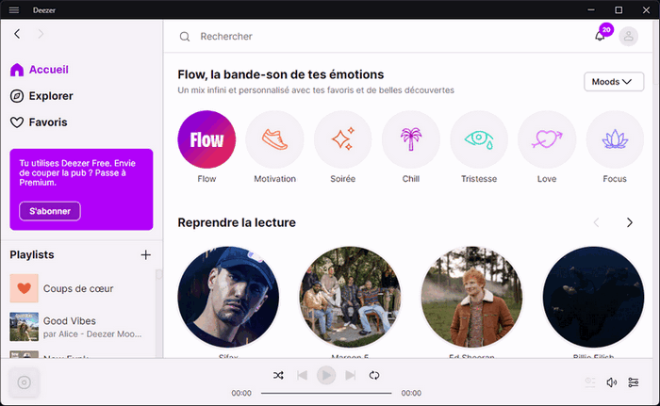Click the playback progress bar
Screen dimensions: 660x406
click(x=326, y=394)
